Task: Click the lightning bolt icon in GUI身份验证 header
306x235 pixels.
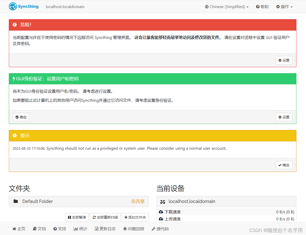Action: (14, 79)
